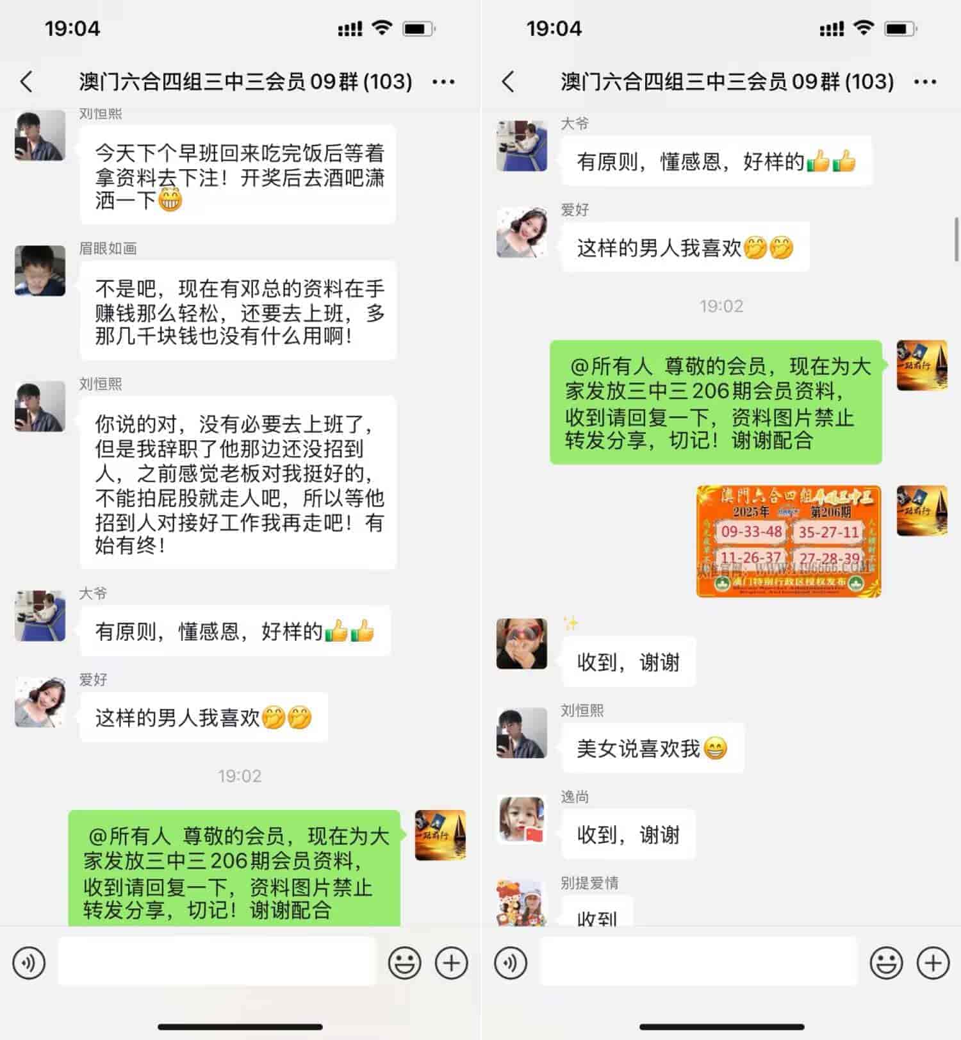The image size is (961, 1040).
Task: Open the three-dot menu in right chat
Action: pyautogui.click(x=925, y=81)
